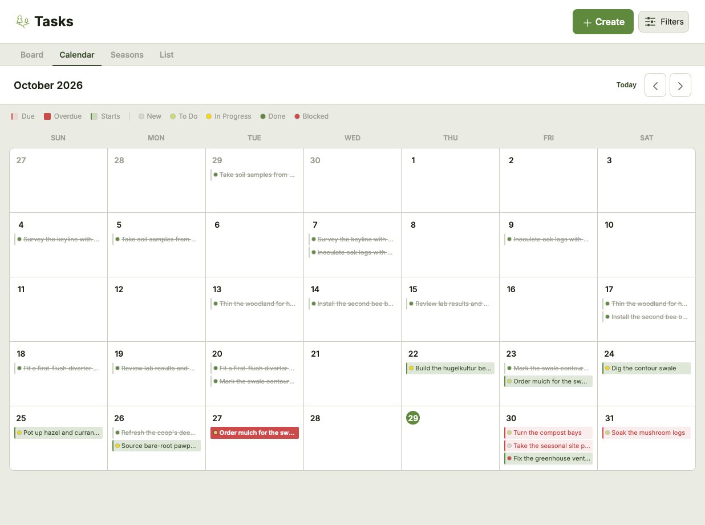Open 'Mark the swale contour' on the 23rd
The height and width of the screenshot is (525, 705).
pyautogui.click(x=548, y=368)
